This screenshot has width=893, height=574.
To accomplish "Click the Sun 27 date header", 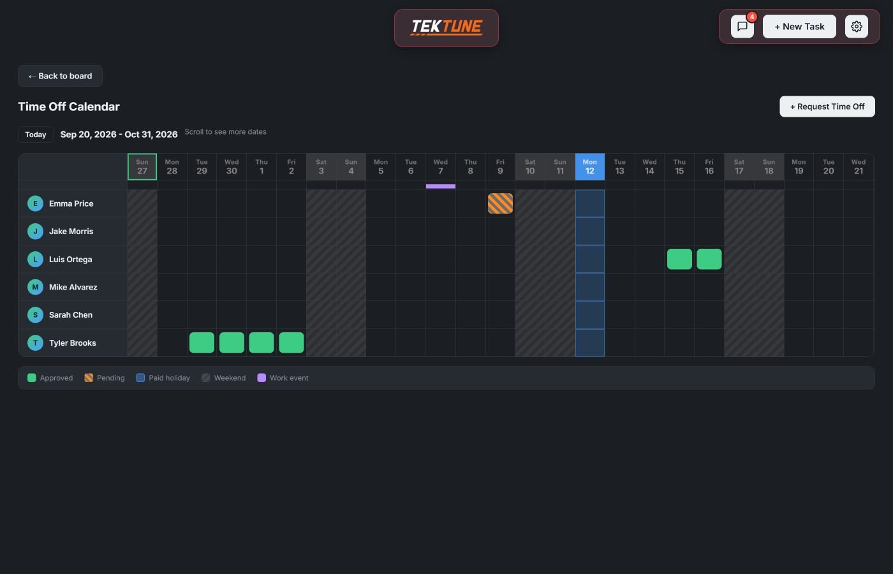I will coord(142,166).
